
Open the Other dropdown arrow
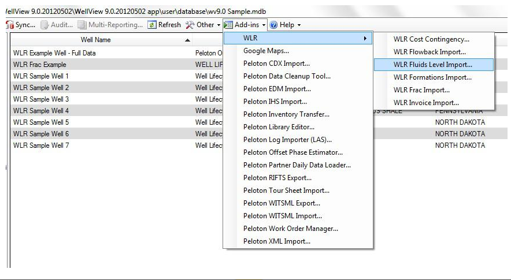(x=219, y=25)
